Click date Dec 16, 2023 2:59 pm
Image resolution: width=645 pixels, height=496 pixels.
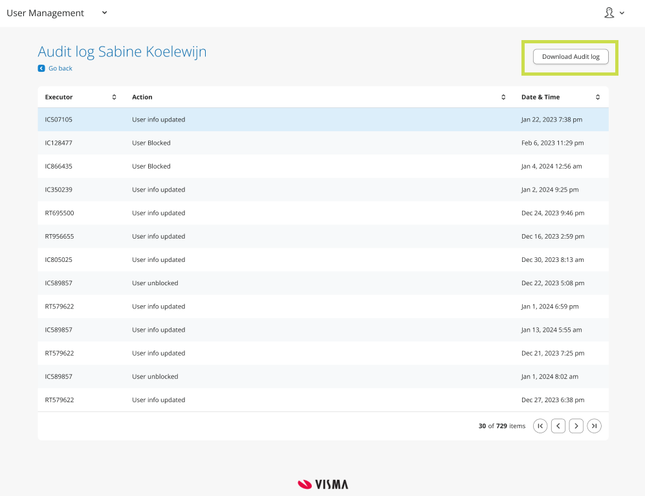coord(553,237)
